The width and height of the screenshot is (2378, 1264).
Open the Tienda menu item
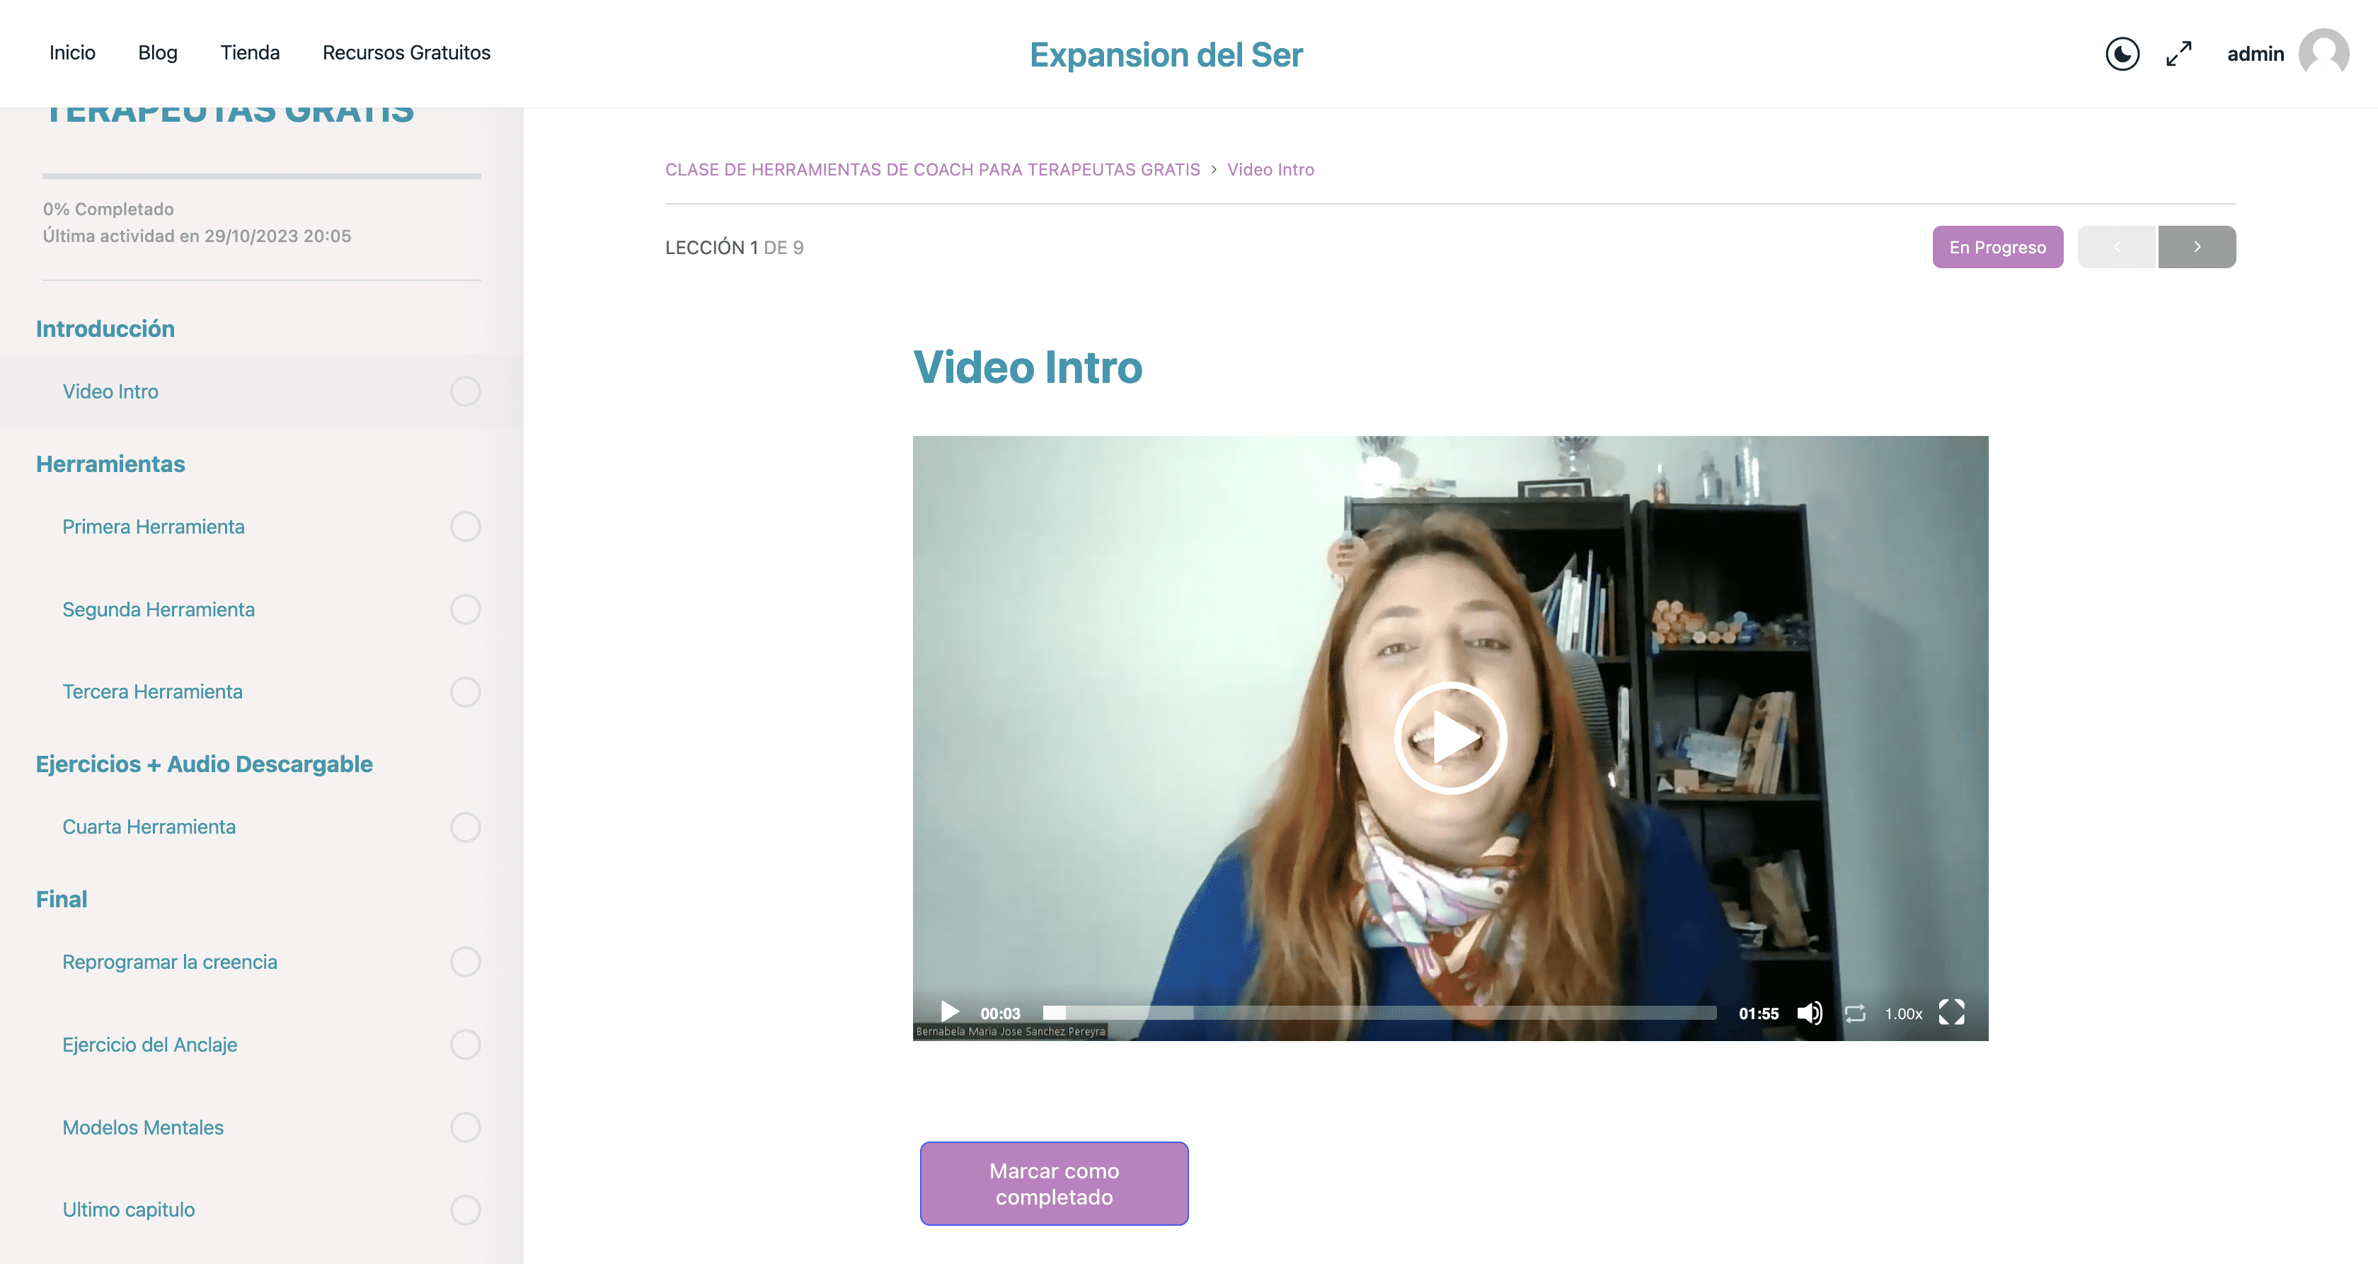(249, 52)
